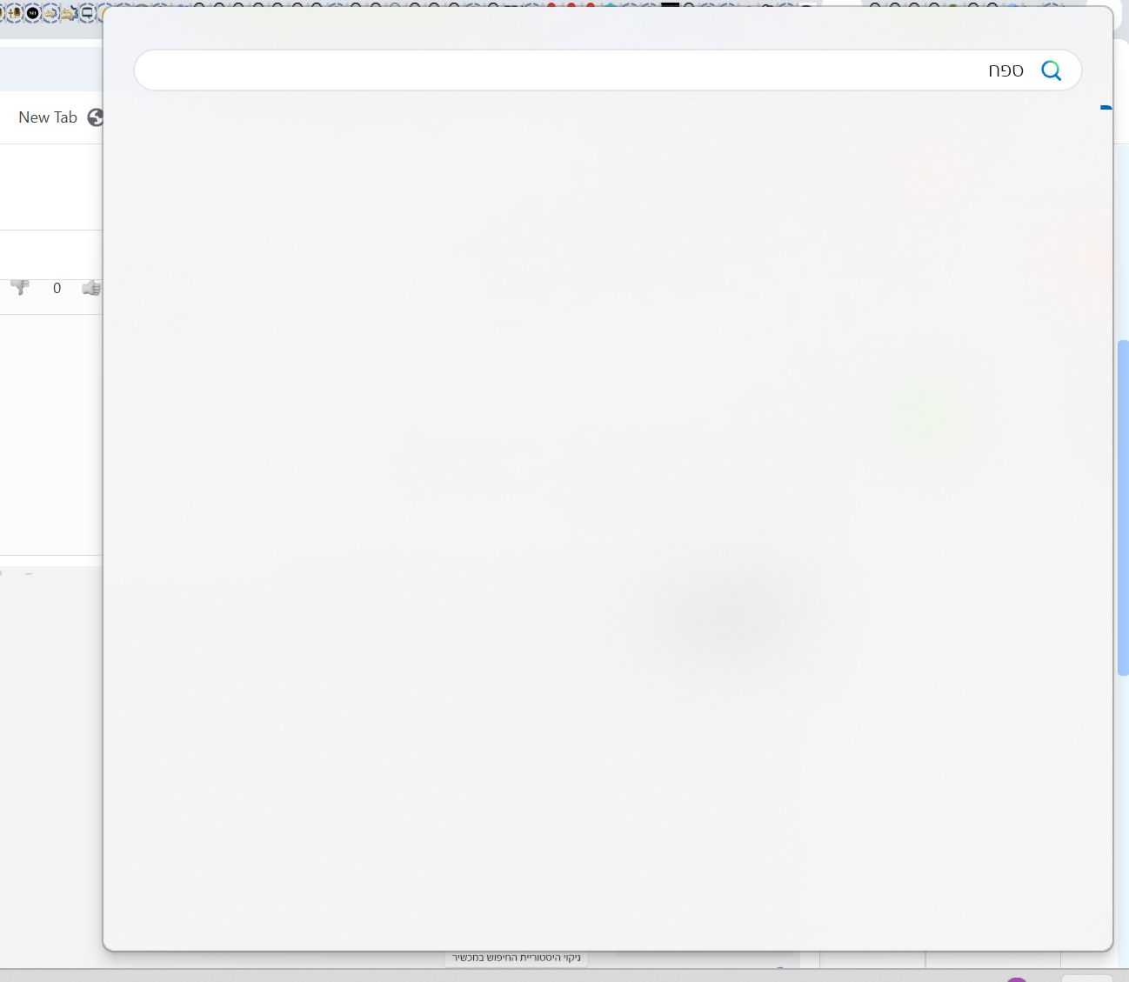This screenshot has height=982, width=1129.
Task: Click the vote count showing 0
Action: click(x=57, y=289)
